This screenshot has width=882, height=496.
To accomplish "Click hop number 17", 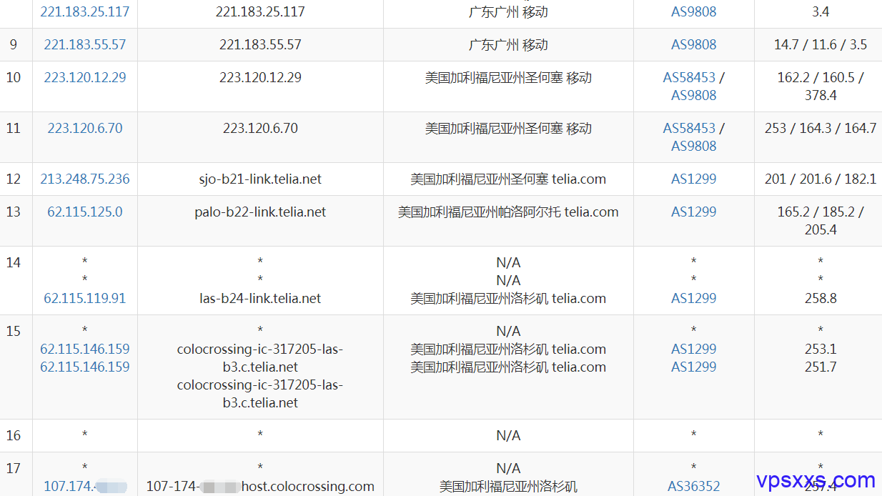I will pyautogui.click(x=14, y=468).
